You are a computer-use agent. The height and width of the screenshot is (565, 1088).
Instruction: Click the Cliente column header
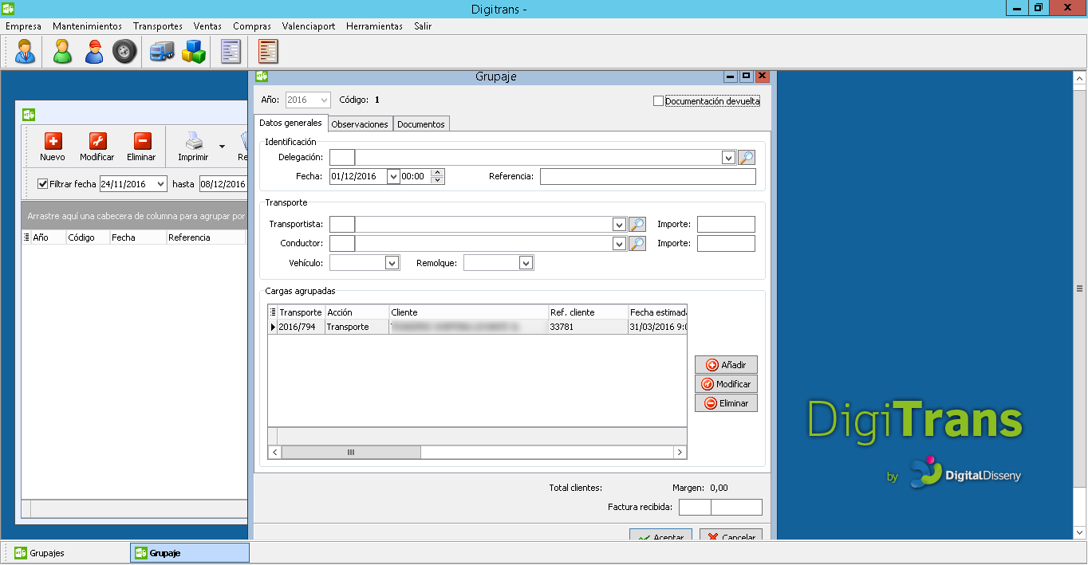(x=469, y=312)
